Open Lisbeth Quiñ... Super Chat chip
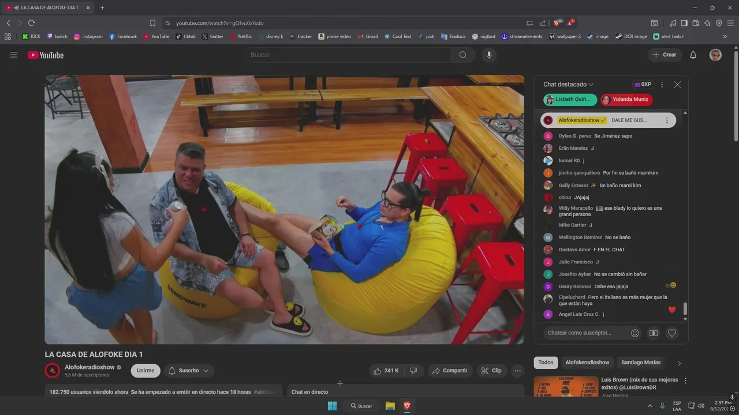This screenshot has height=415, width=739. [x=570, y=99]
